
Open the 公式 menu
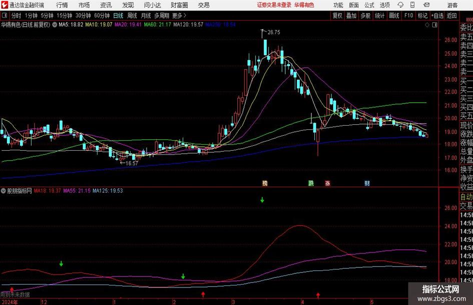coord(369,5)
